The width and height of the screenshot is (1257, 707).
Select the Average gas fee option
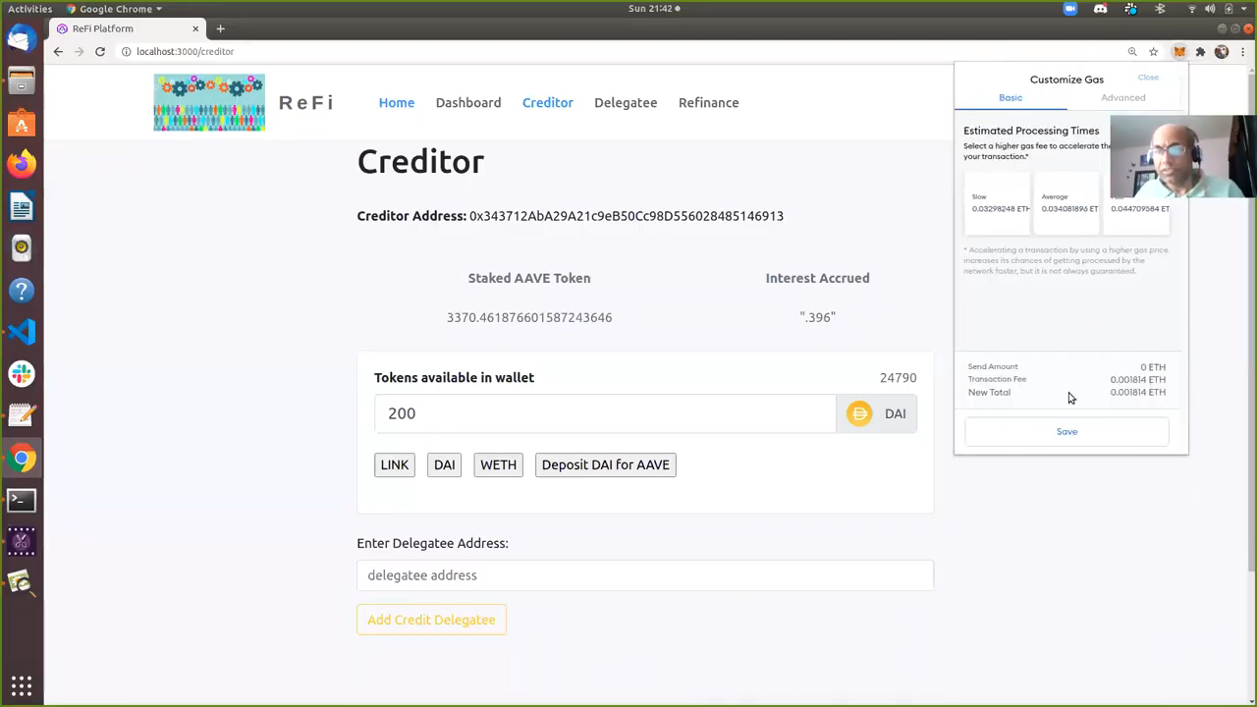click(1067, 203)
